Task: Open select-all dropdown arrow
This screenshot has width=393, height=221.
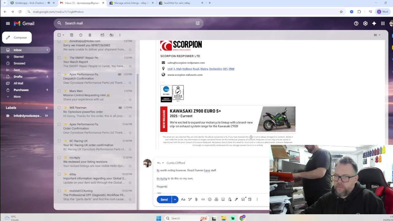Action: tap(63, 35)
